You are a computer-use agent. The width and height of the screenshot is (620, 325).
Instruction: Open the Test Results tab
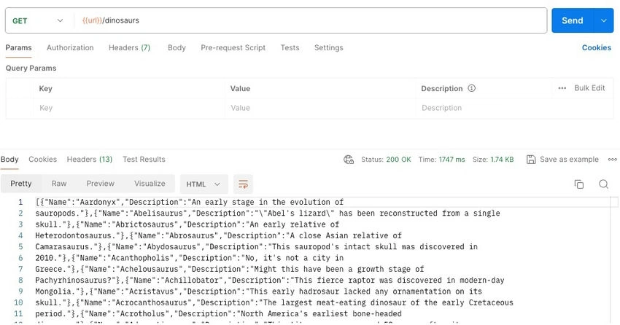tap(144, 160)
